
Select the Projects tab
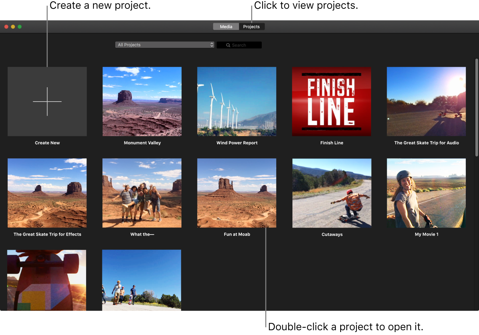[x=251, y=26]
